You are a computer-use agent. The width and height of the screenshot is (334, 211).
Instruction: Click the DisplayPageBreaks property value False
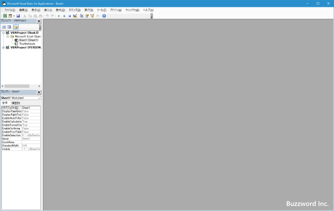pos(31,111)
